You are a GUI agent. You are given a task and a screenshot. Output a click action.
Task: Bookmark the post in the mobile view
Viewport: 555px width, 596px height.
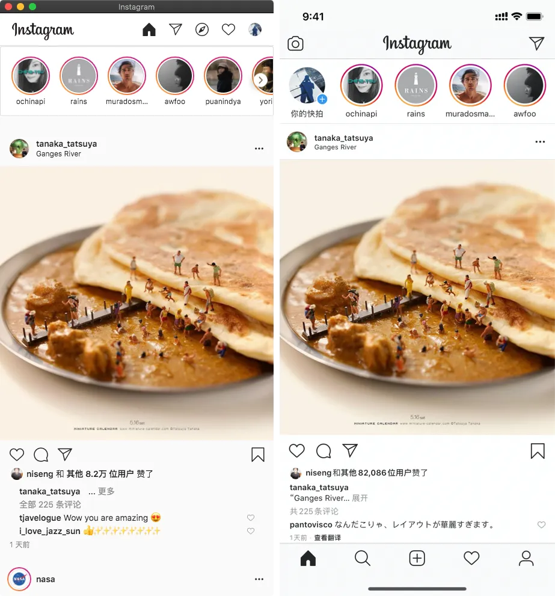[538, 451]
